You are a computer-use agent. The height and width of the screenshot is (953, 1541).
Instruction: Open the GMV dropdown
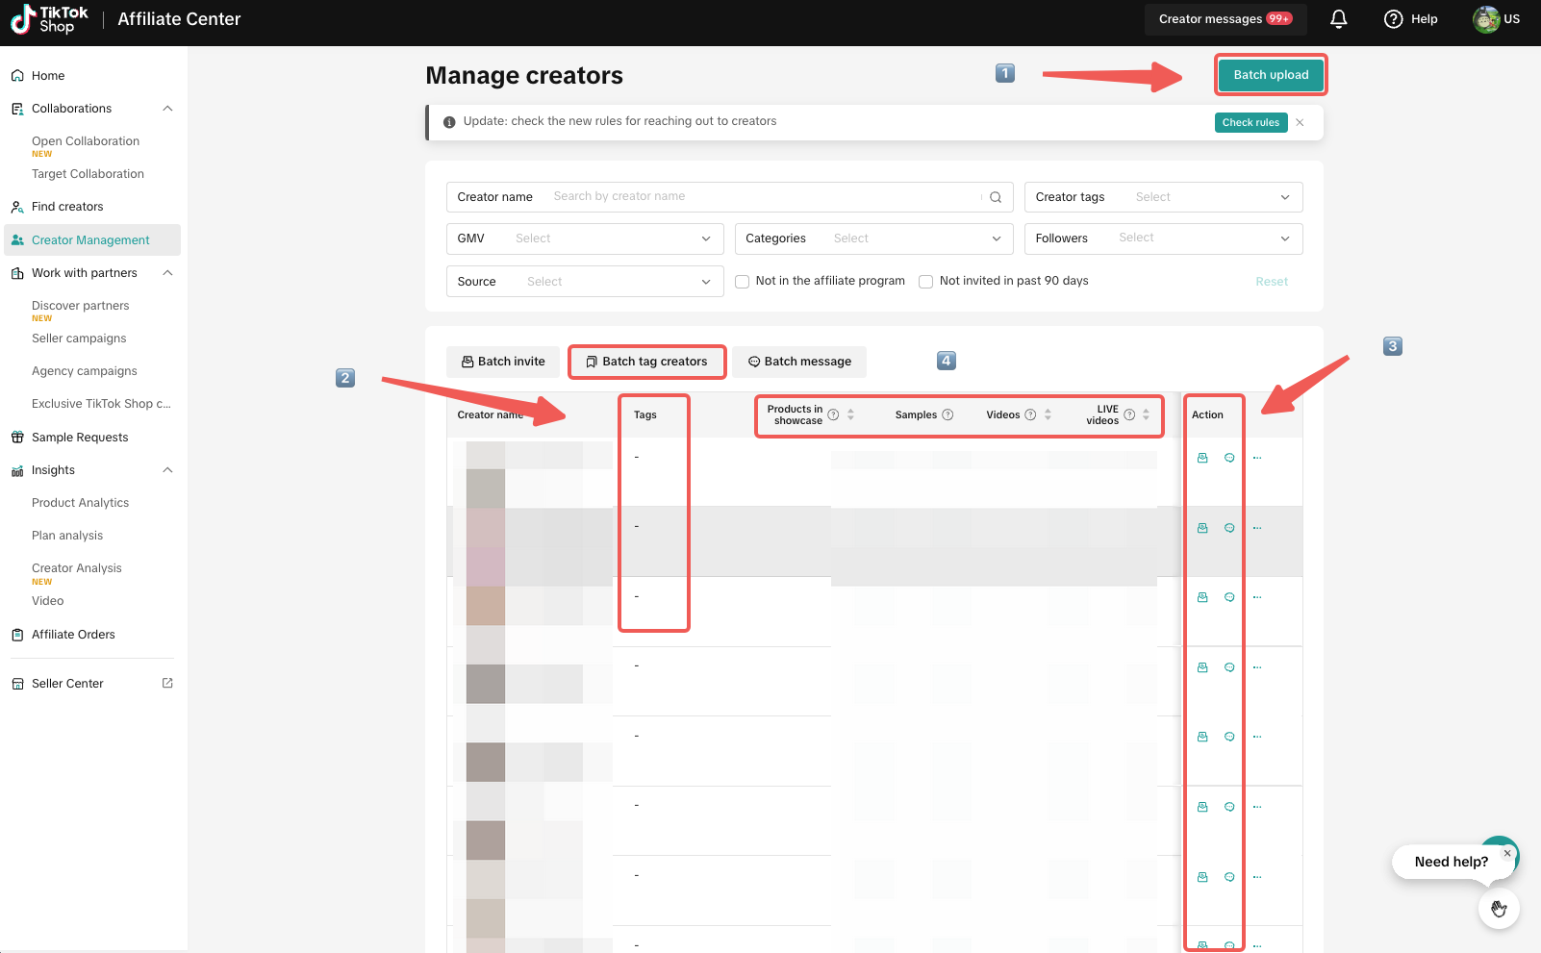[585, 238]
